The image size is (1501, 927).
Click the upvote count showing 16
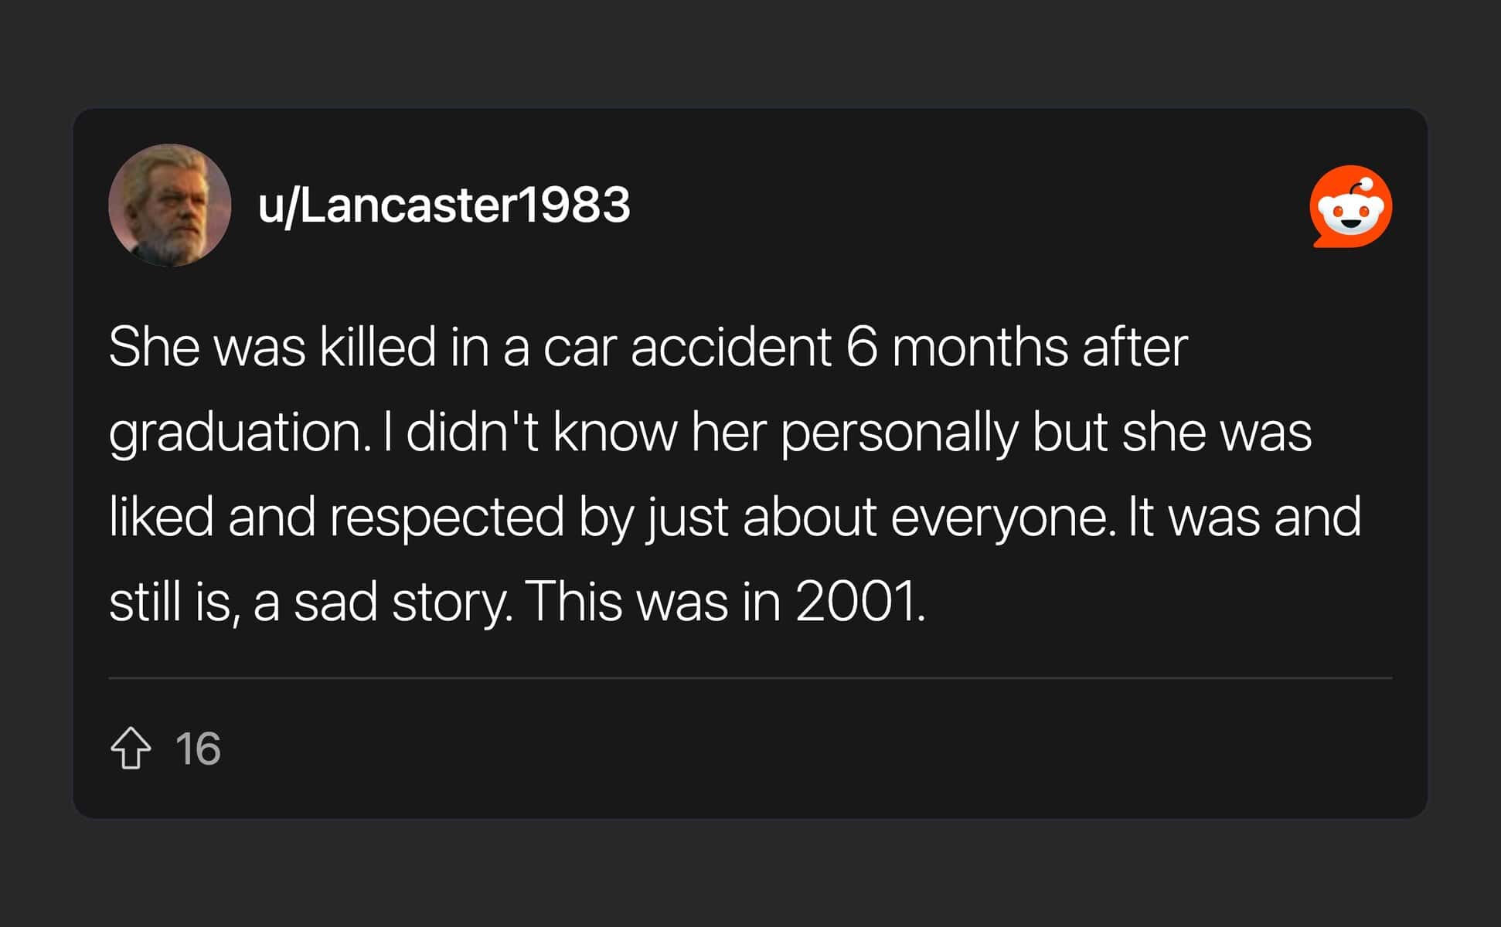pyautogui.click(x=198, y=749)
